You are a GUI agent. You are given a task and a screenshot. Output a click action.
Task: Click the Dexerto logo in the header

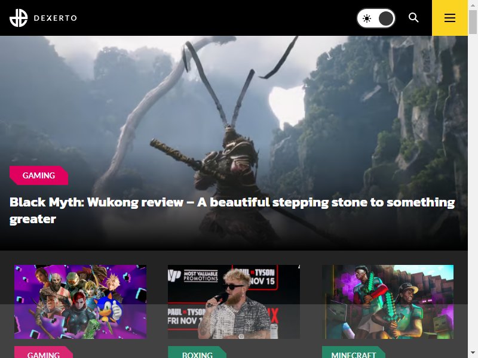point(43,18)
